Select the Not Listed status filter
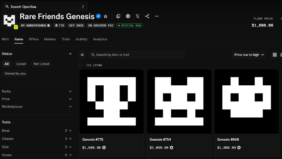Screen dimensions: 282x159 [x=41, y=64]
